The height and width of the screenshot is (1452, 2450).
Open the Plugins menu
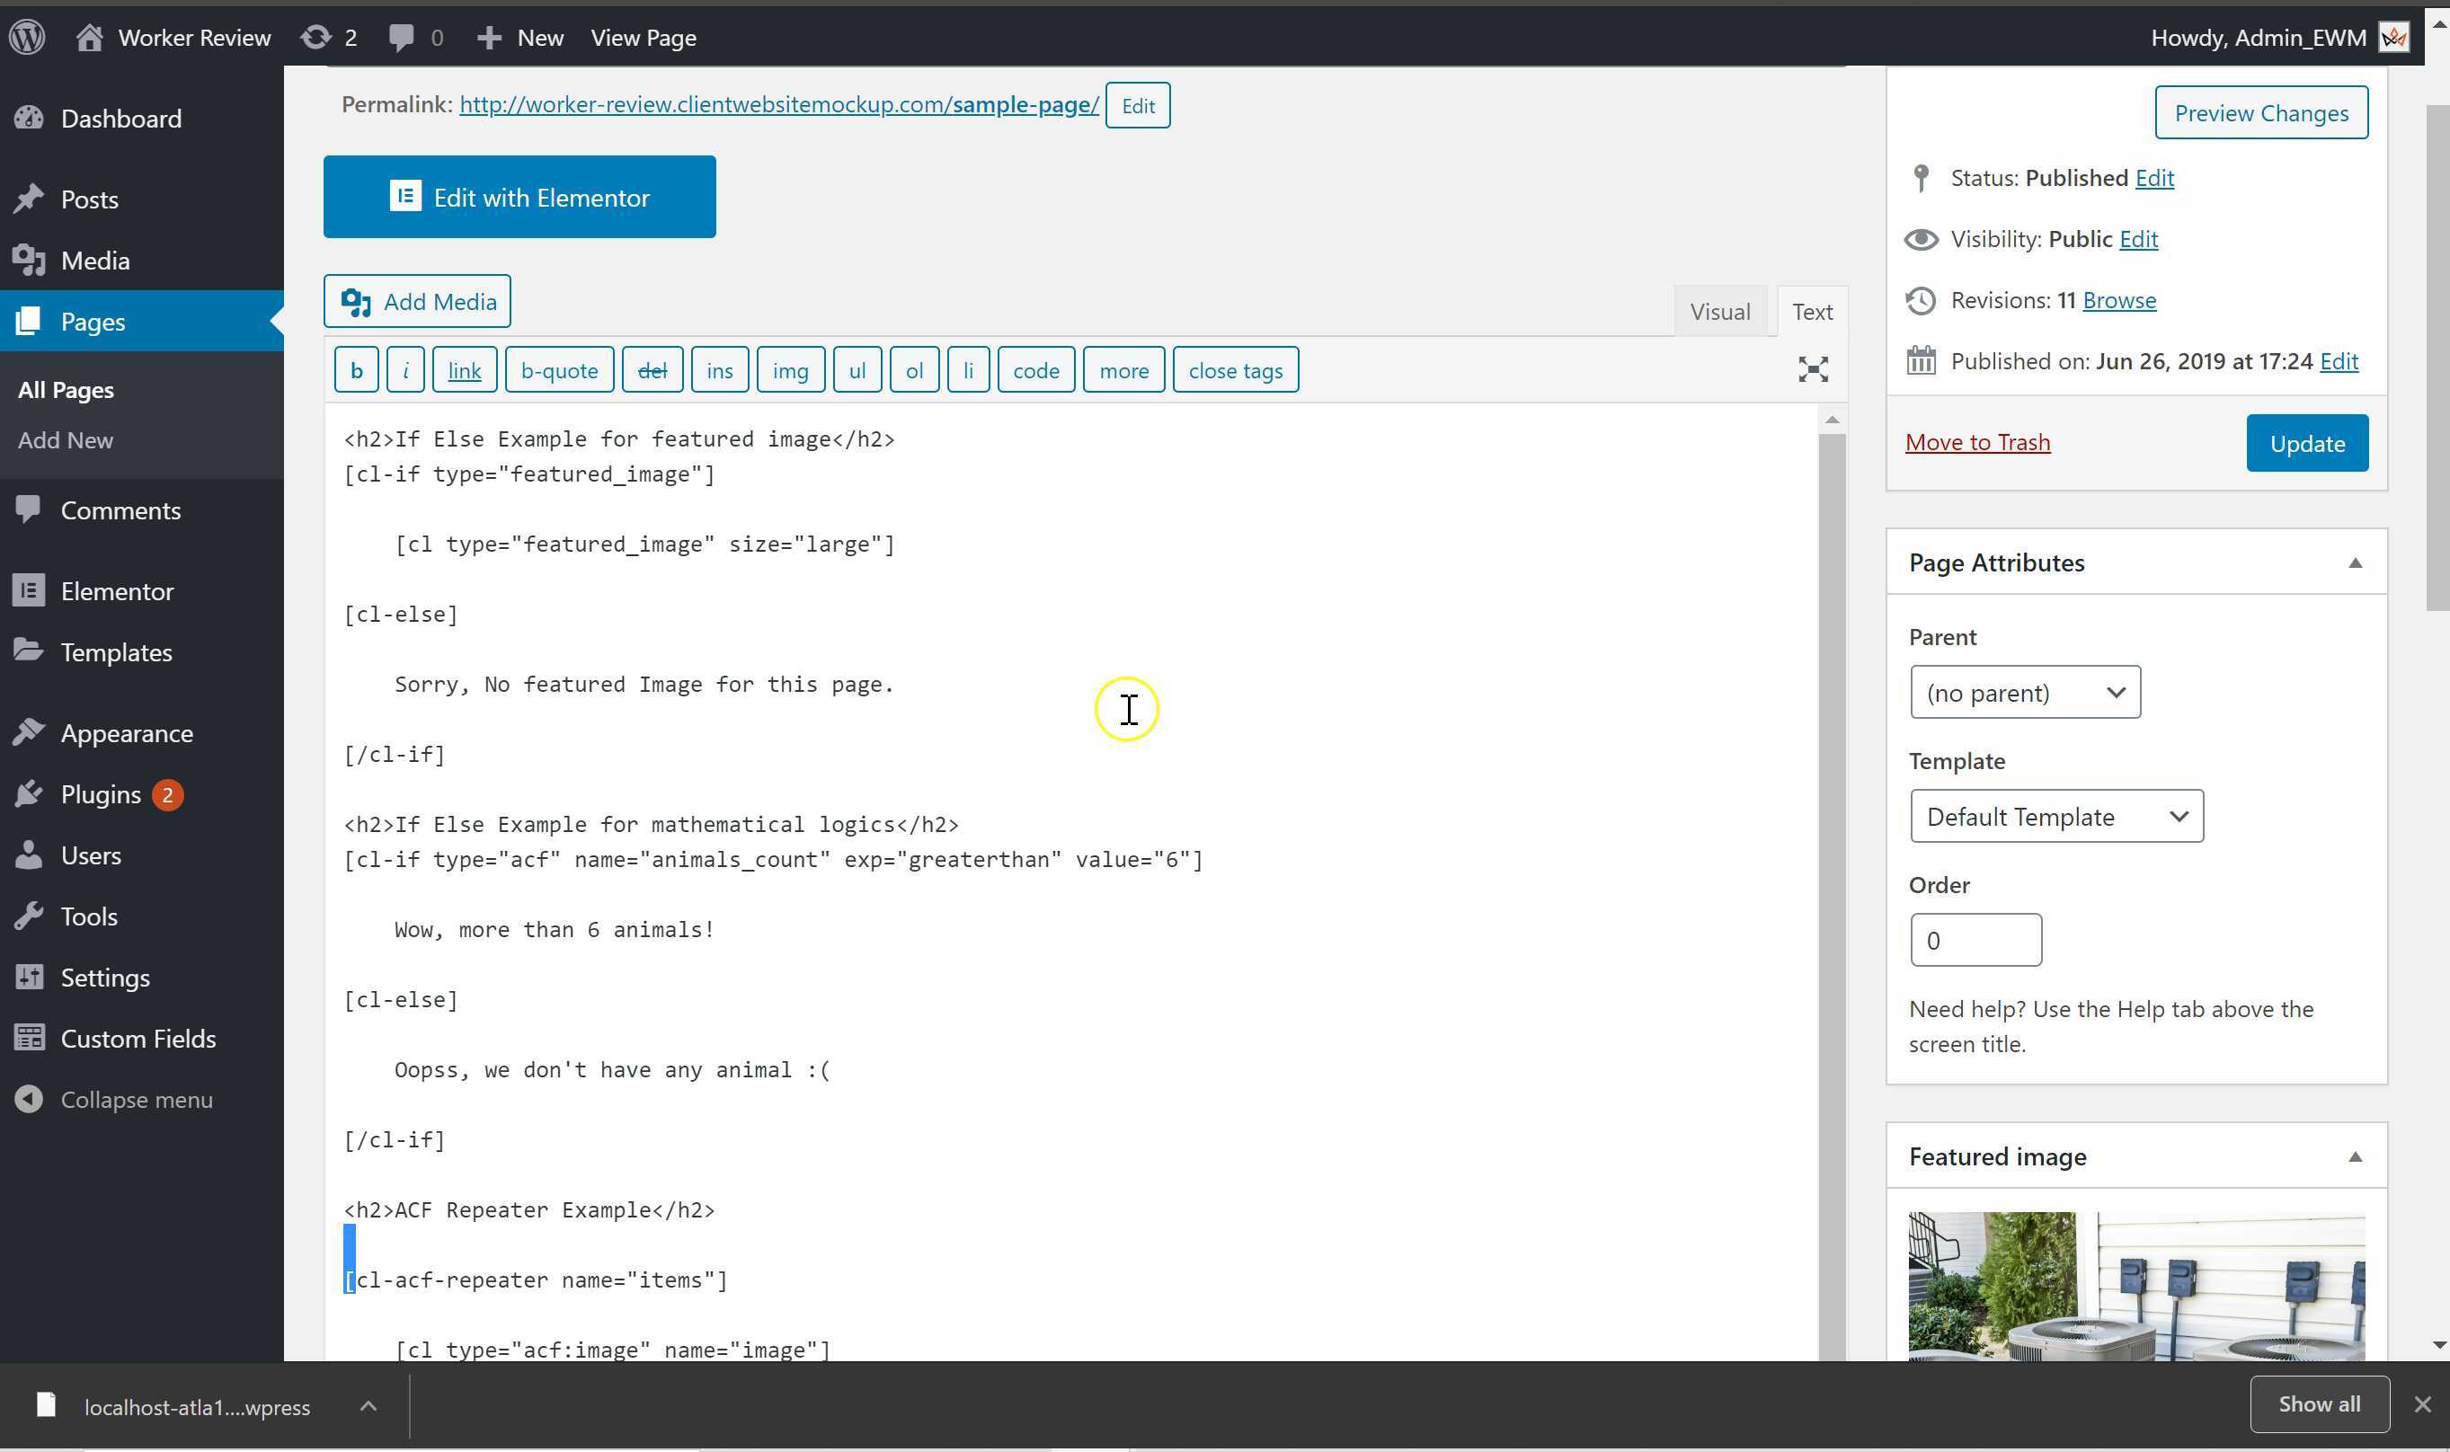pyautogui.click(x=101, y=794)
